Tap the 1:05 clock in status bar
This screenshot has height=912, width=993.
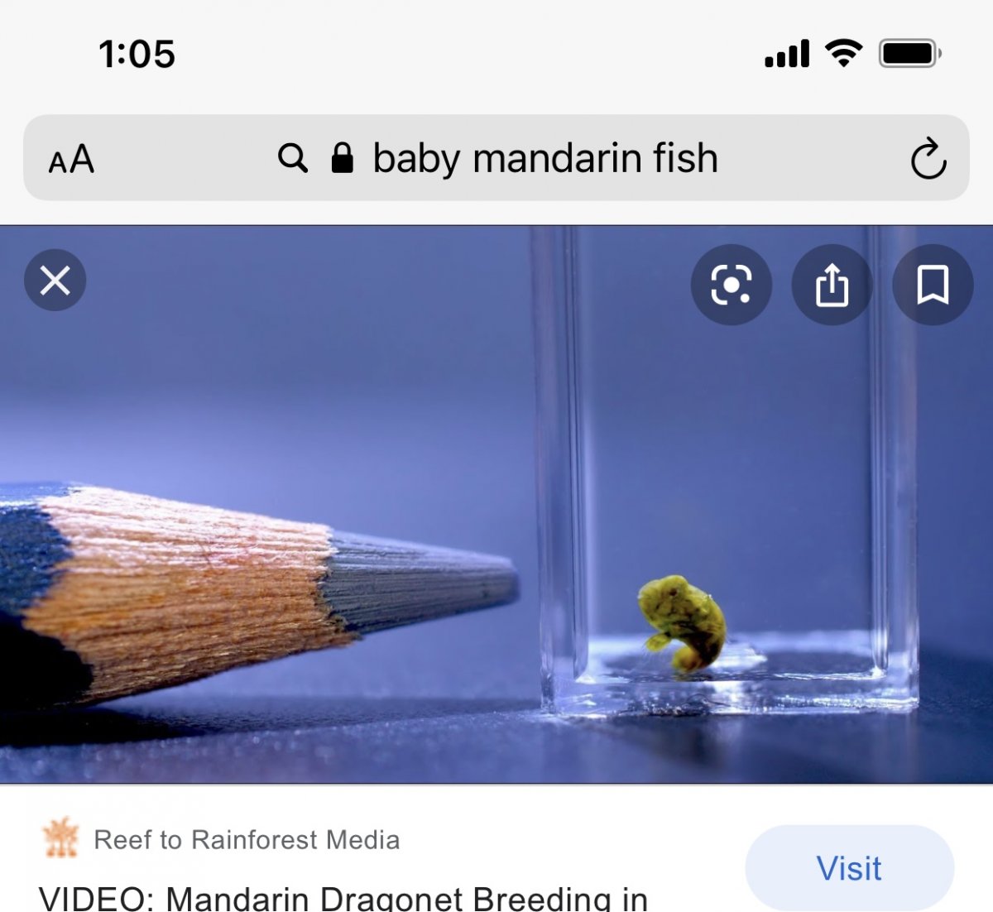point(137,55)
